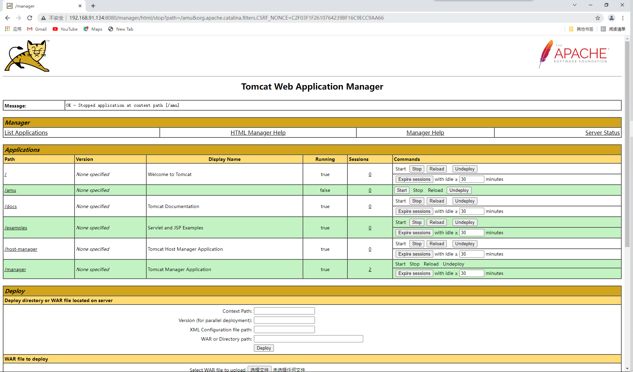Click XML Configuration file path field
The height and width of the screenshot is (372, 633).
pyautogui.click(x=284, y=330)
